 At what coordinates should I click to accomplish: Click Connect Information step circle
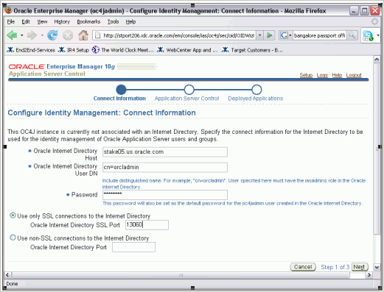click(121, 90)
